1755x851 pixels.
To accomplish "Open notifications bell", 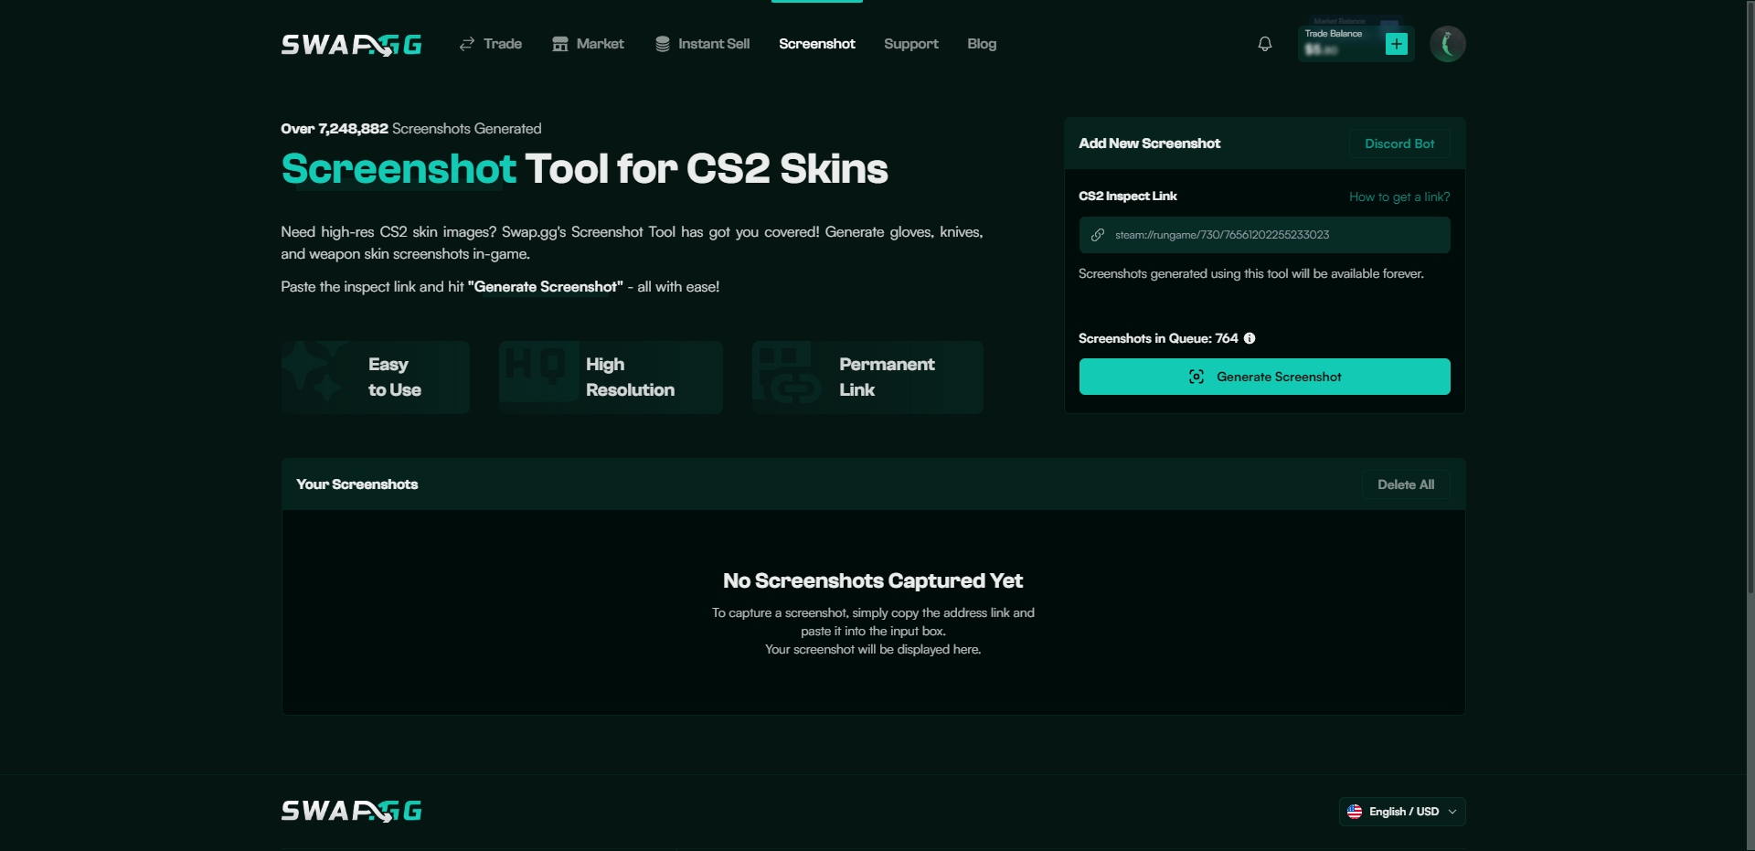I will (x=1265, y=44).
